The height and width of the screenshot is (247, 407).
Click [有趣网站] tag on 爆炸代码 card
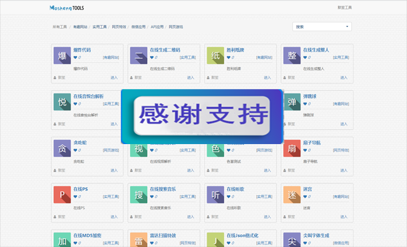tap(111, 57)
